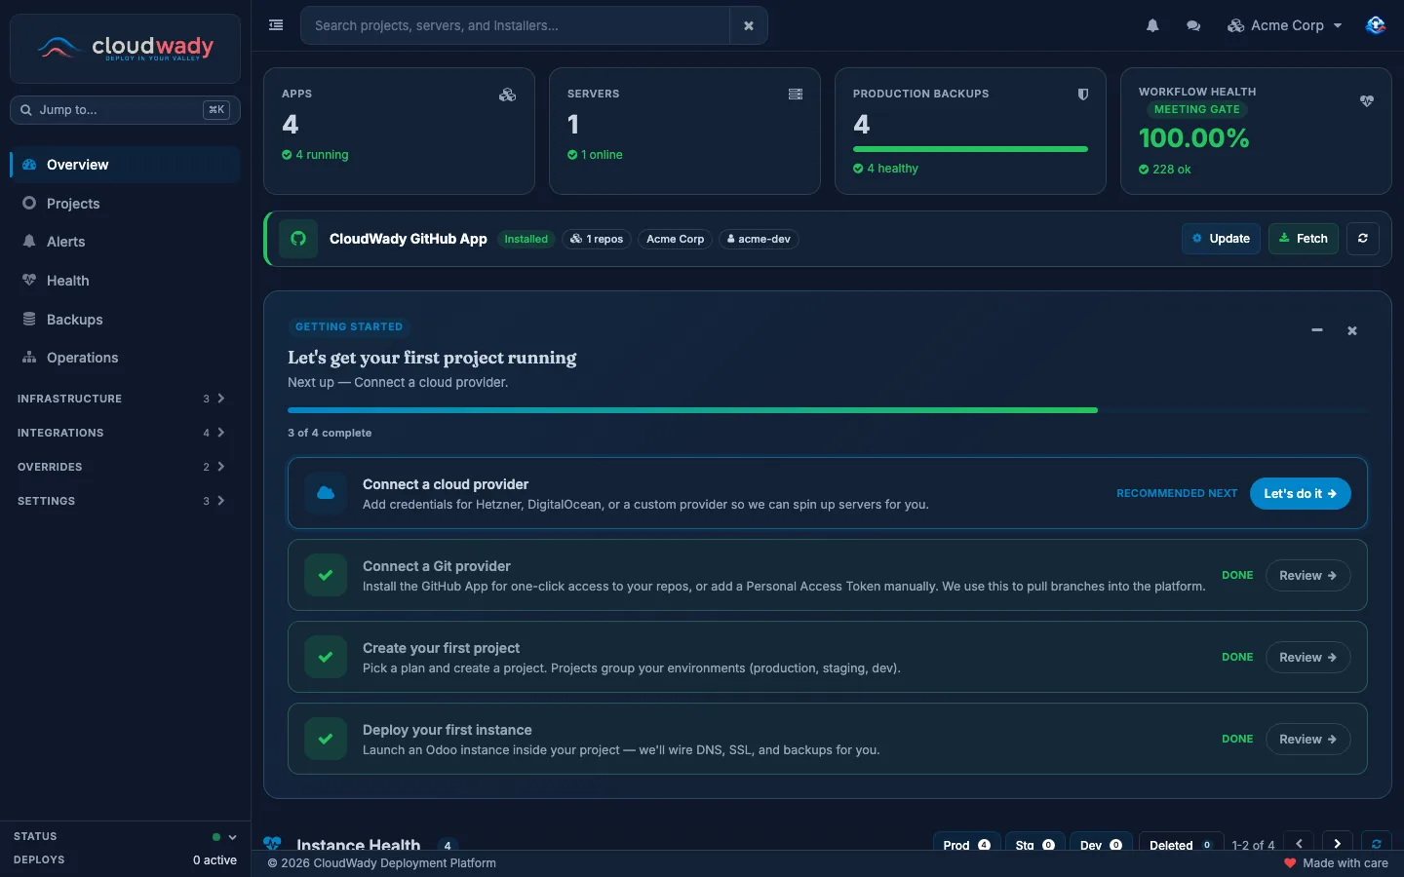This screenshot has width=1404, height=877.
Task: Expand the Status panel chevron
Action: point(232,837)
